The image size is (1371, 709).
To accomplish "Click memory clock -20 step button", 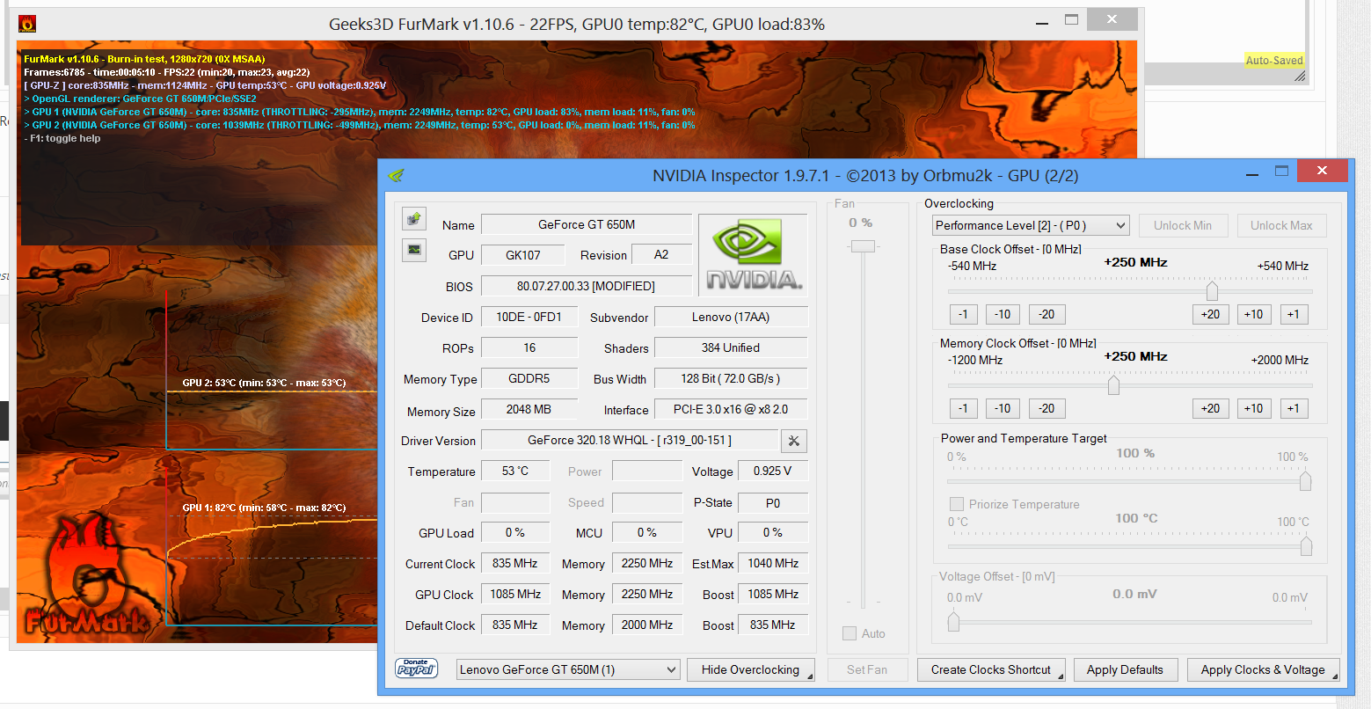I will click(x=1046, y=408).
